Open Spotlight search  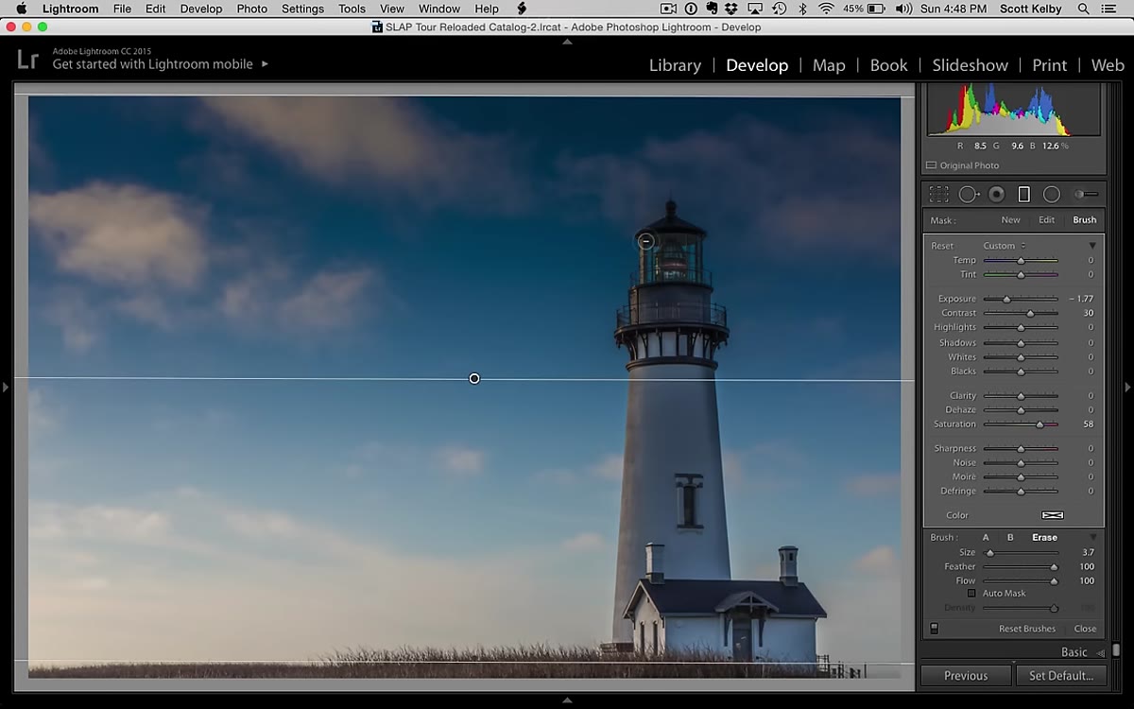click(1082, 9)
